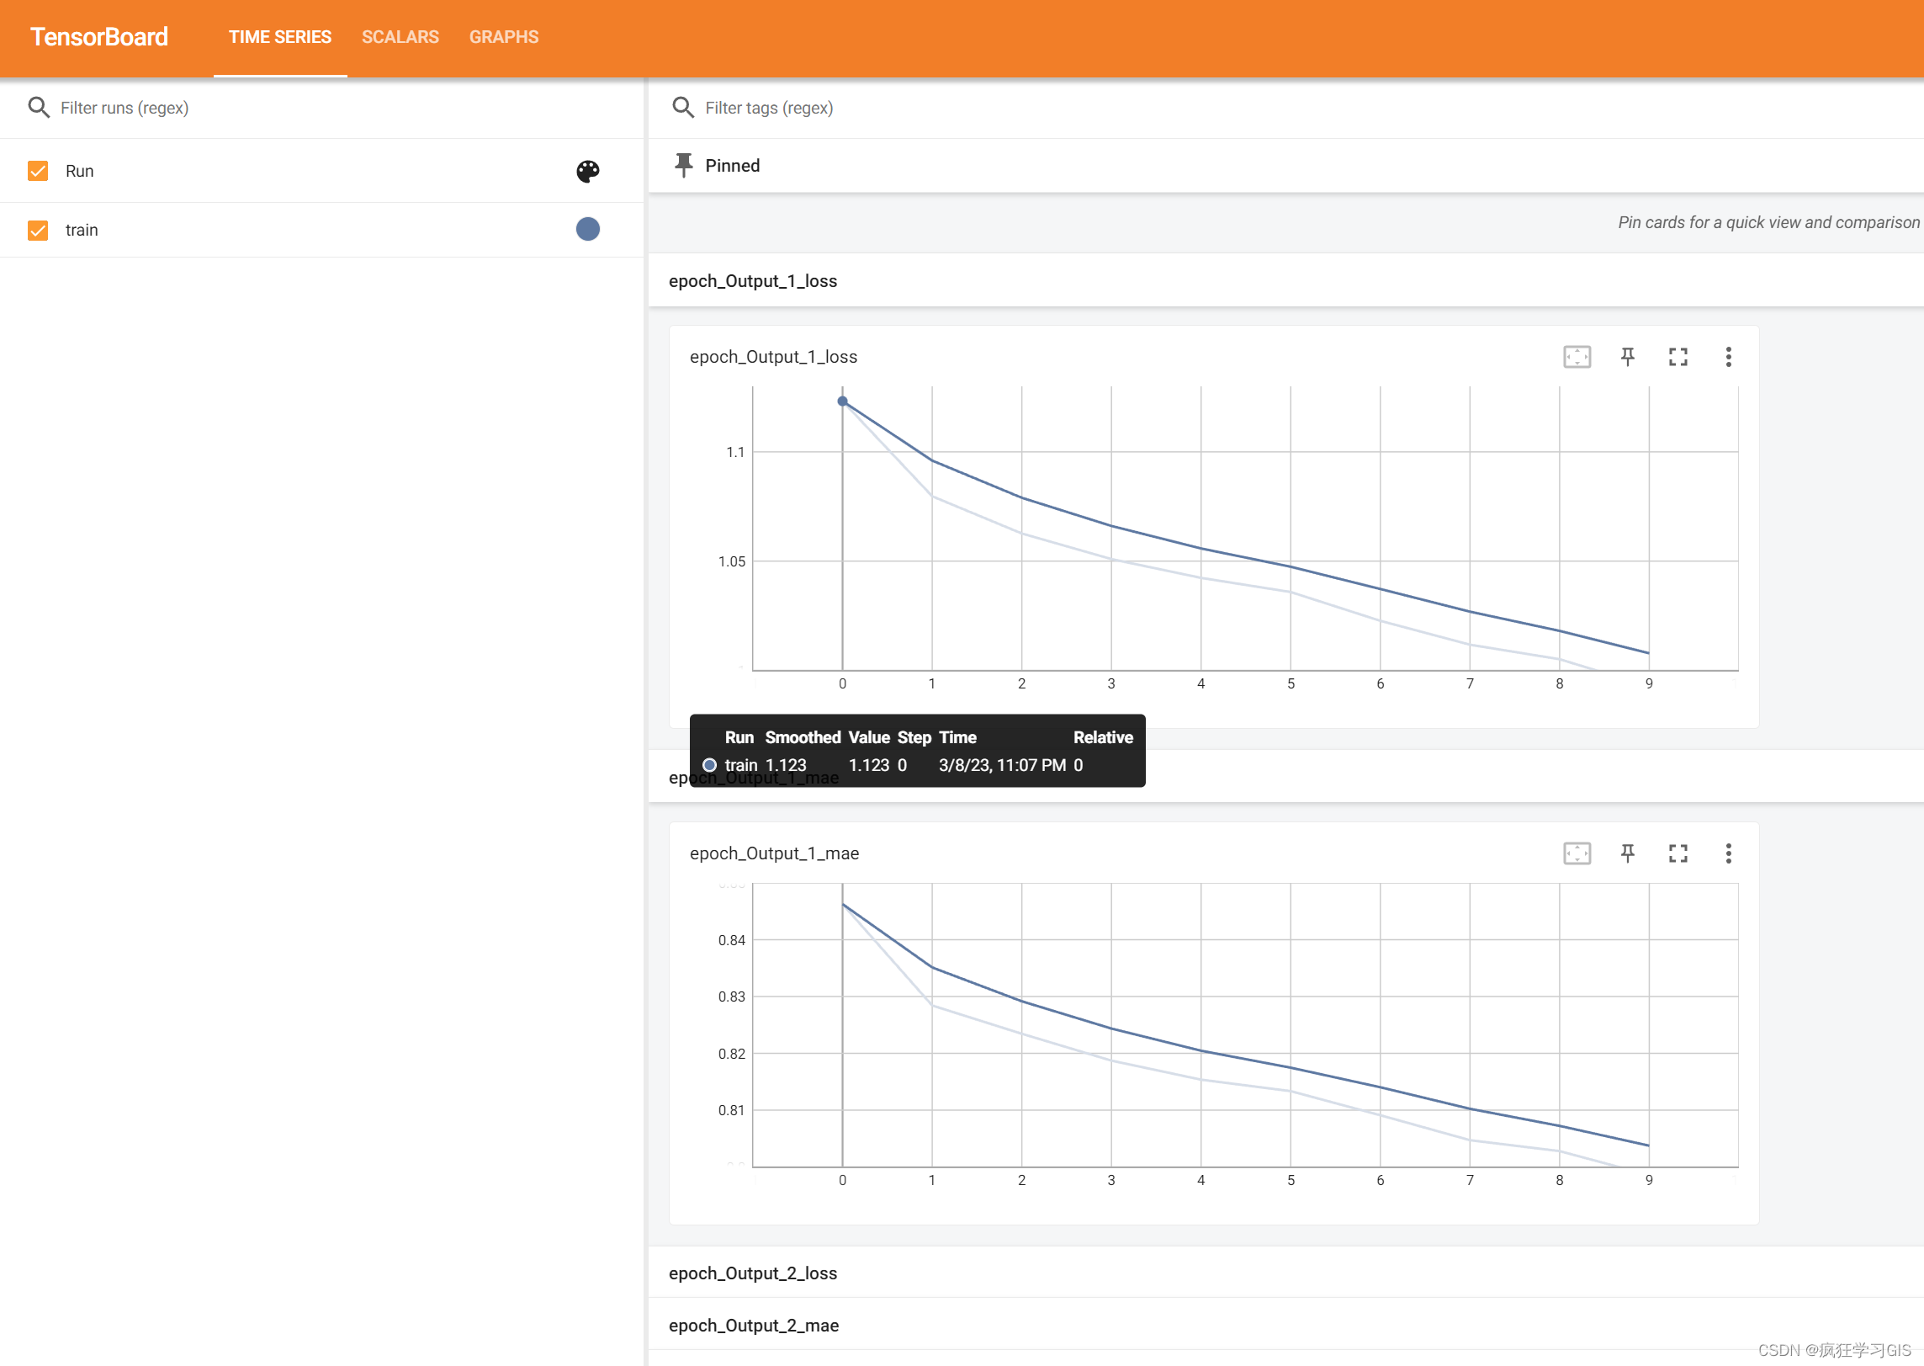Enable the Run visibility checkbox
The height and width of the screenshot is (1366, 1924).
39,170
